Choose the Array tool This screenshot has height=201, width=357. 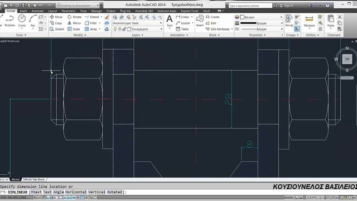[x=91, y=29]
